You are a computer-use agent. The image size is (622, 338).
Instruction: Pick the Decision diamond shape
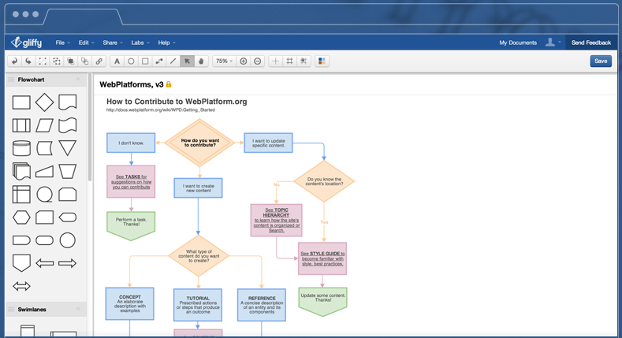point(44,102)
